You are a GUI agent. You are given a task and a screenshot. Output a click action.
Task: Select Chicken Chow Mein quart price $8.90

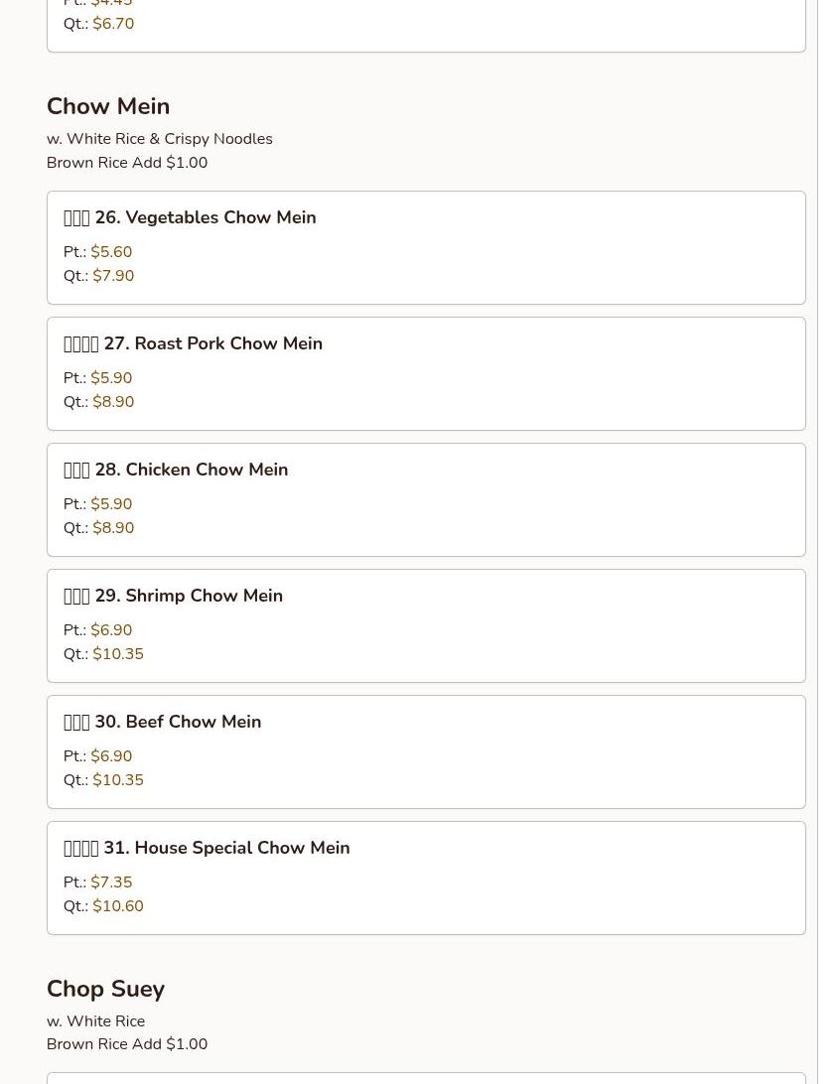(x=113, y=528)
